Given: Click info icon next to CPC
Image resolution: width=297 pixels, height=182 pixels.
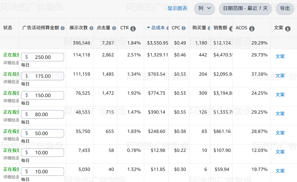Looking at the screenshot, I should [184, 28].
